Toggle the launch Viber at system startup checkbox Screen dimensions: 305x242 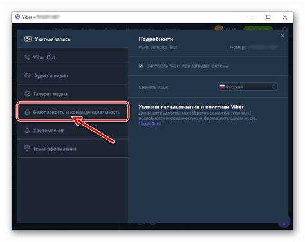pyautogui.click(x=141, y=66)
